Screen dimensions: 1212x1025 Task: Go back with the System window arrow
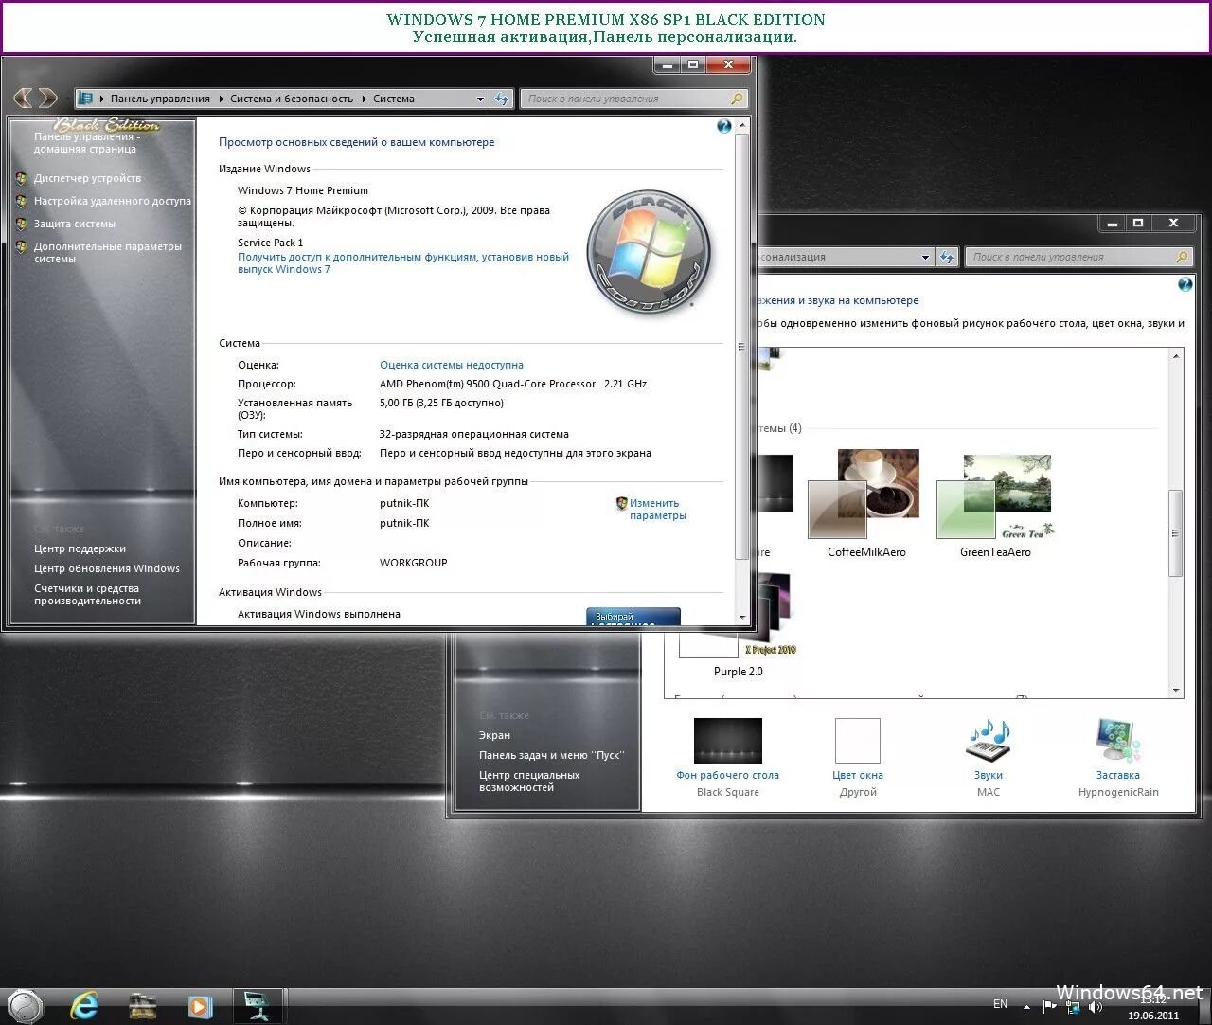[23, 98]
